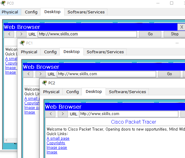Go back in PC2 web browser
This screenshot has width=185, height=158.
[51, 114]
